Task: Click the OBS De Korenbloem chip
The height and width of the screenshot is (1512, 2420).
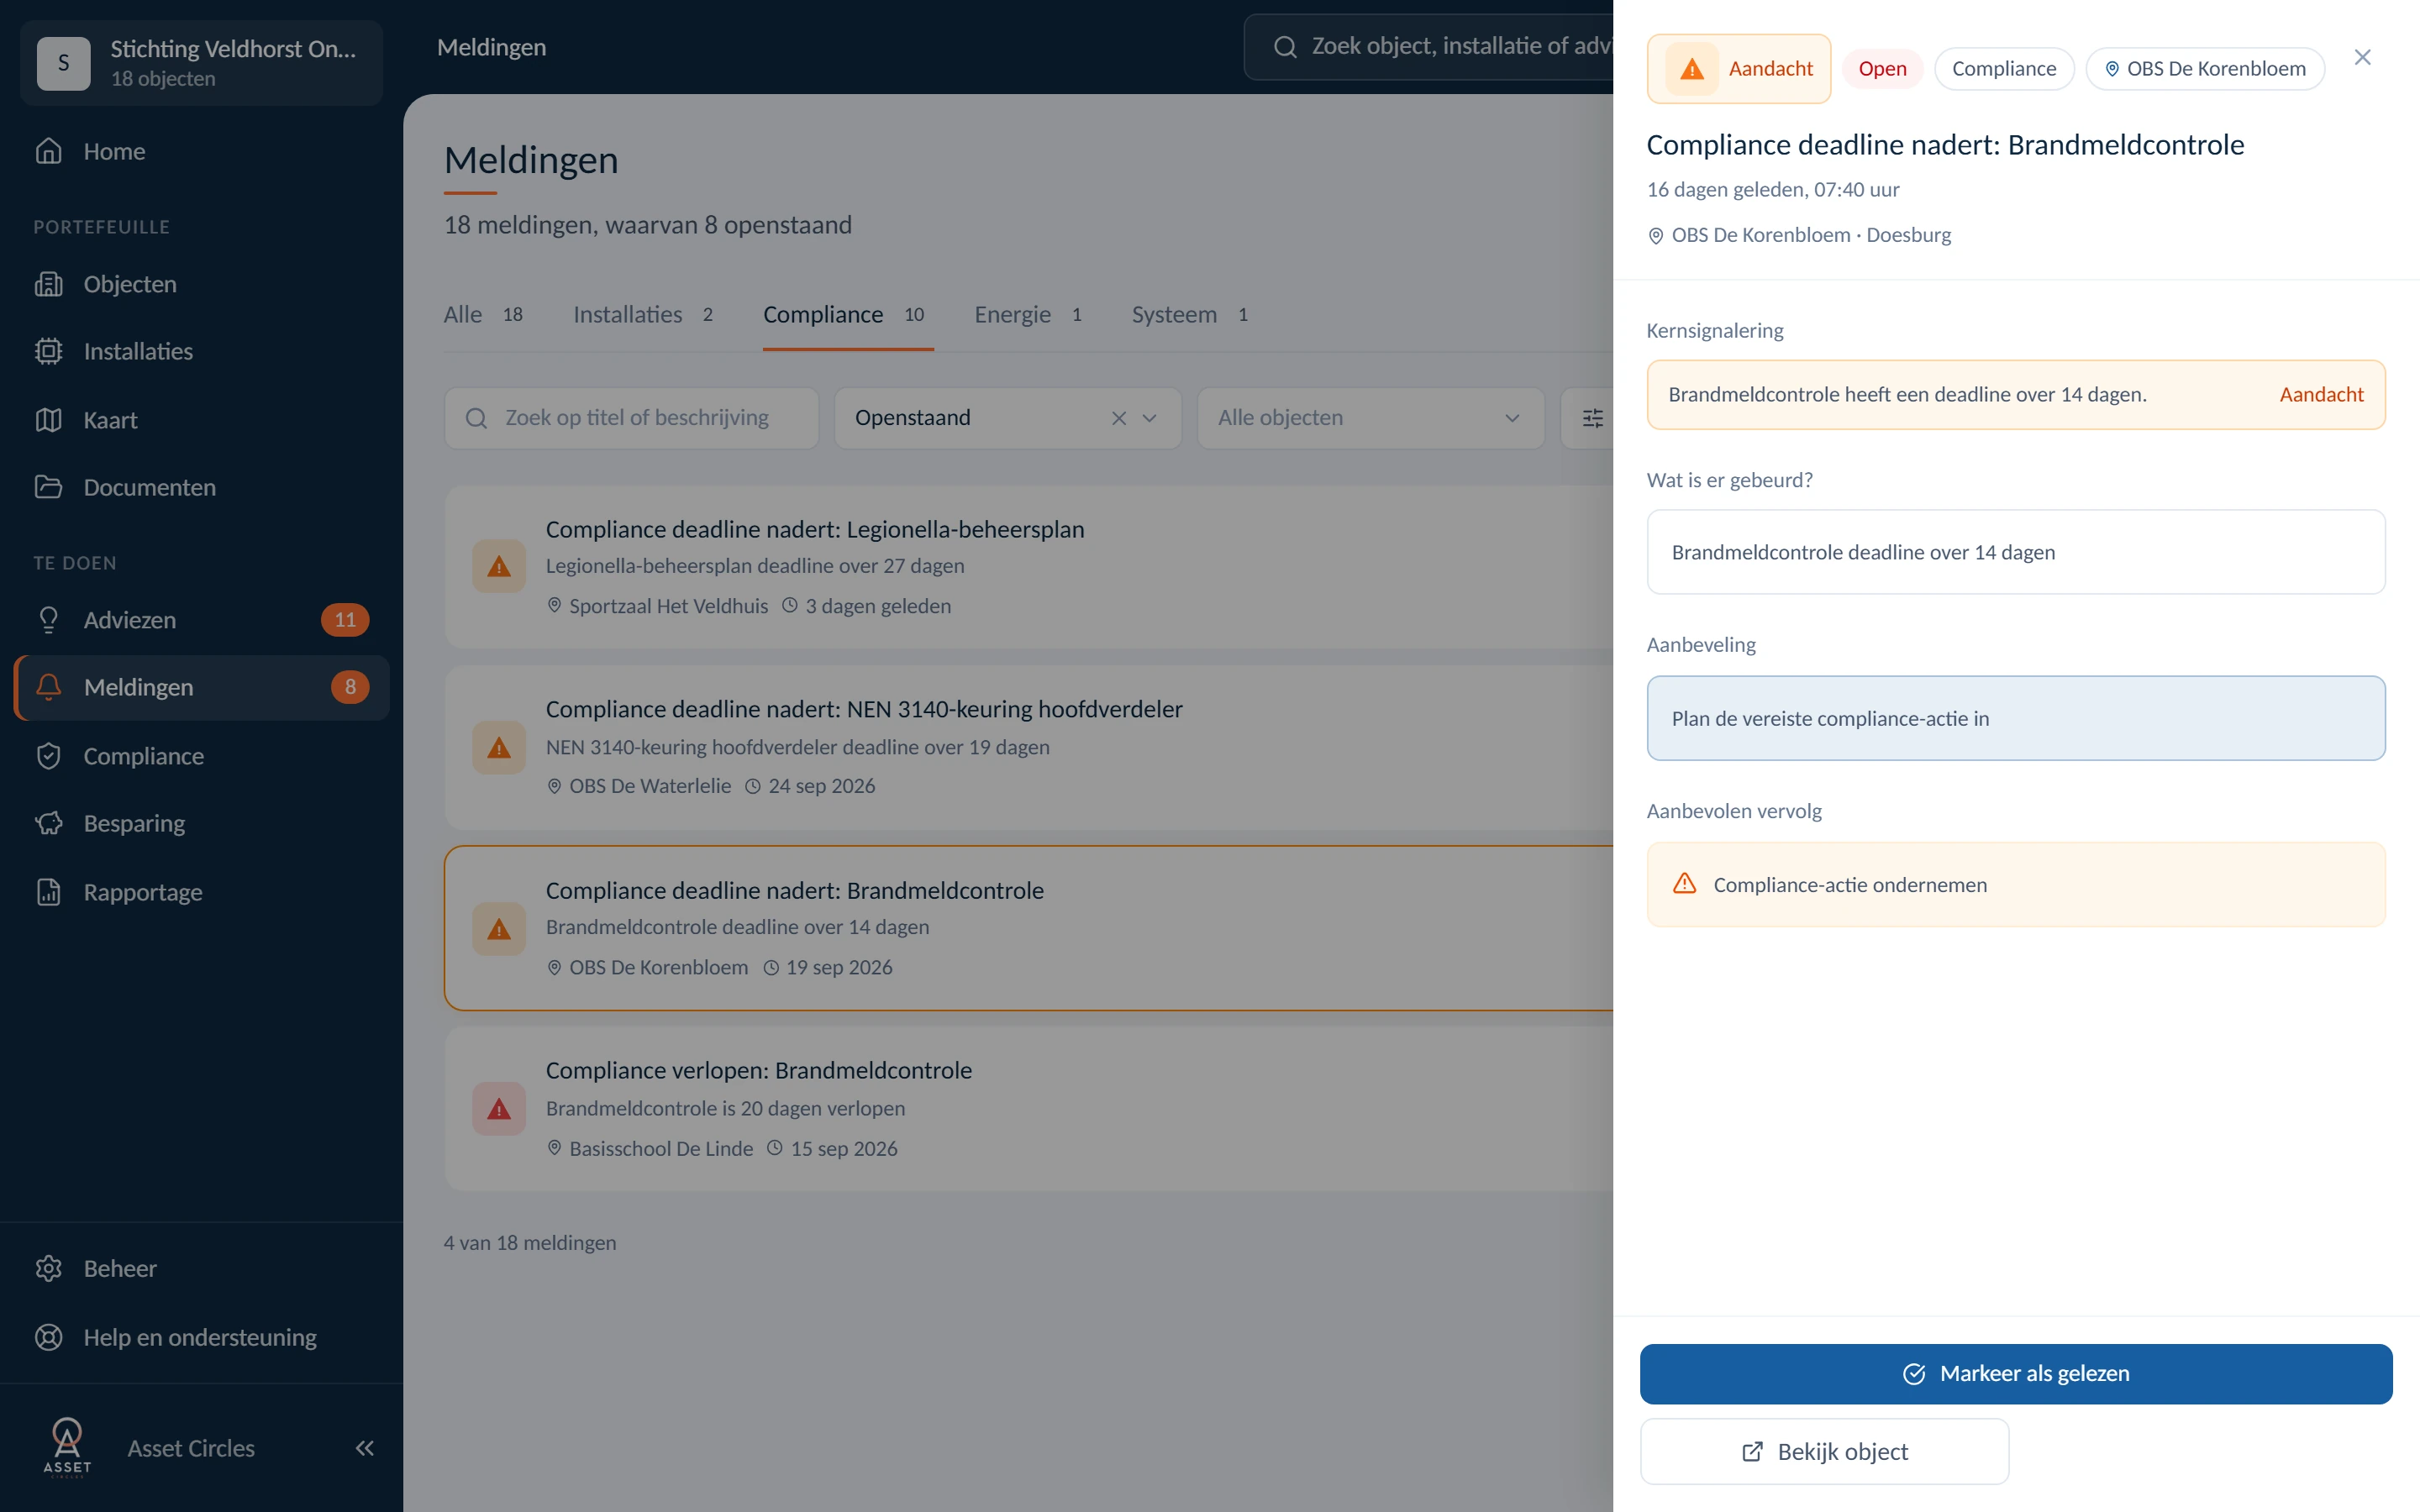Action: (2205, 69)
